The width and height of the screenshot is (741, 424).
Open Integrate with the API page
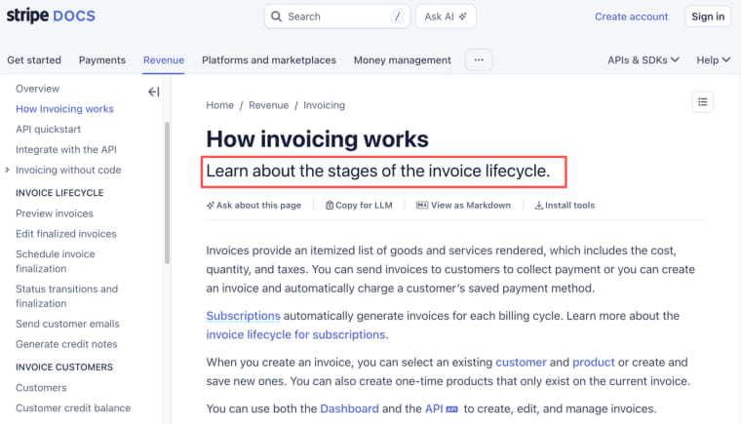[66, 149]
